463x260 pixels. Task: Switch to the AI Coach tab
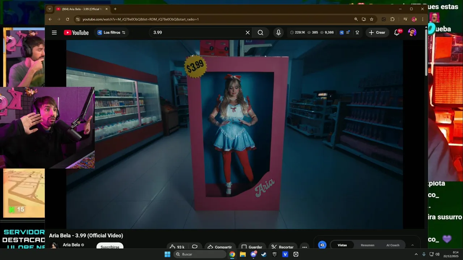[393, 245]
